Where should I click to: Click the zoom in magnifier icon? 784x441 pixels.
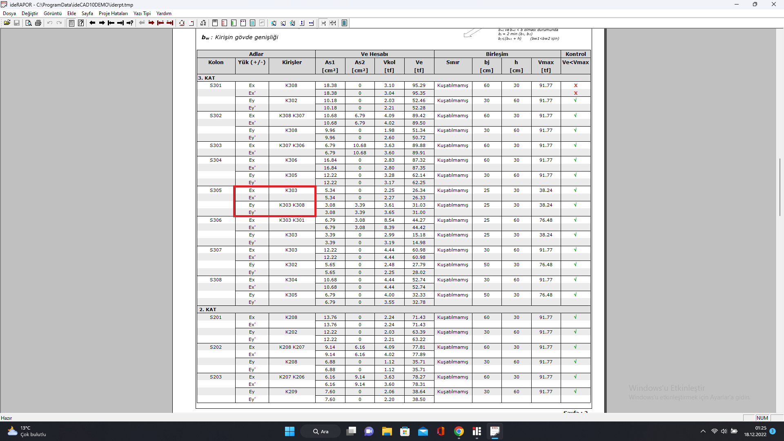[x=274, y=23]
